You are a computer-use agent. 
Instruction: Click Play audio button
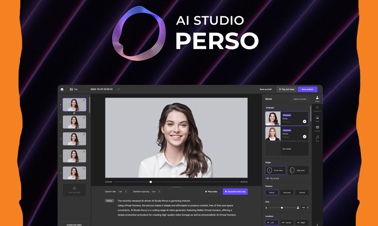(x=211, y=192)
